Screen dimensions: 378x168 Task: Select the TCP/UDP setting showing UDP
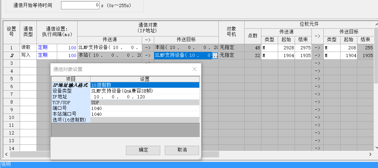point(145,103)
